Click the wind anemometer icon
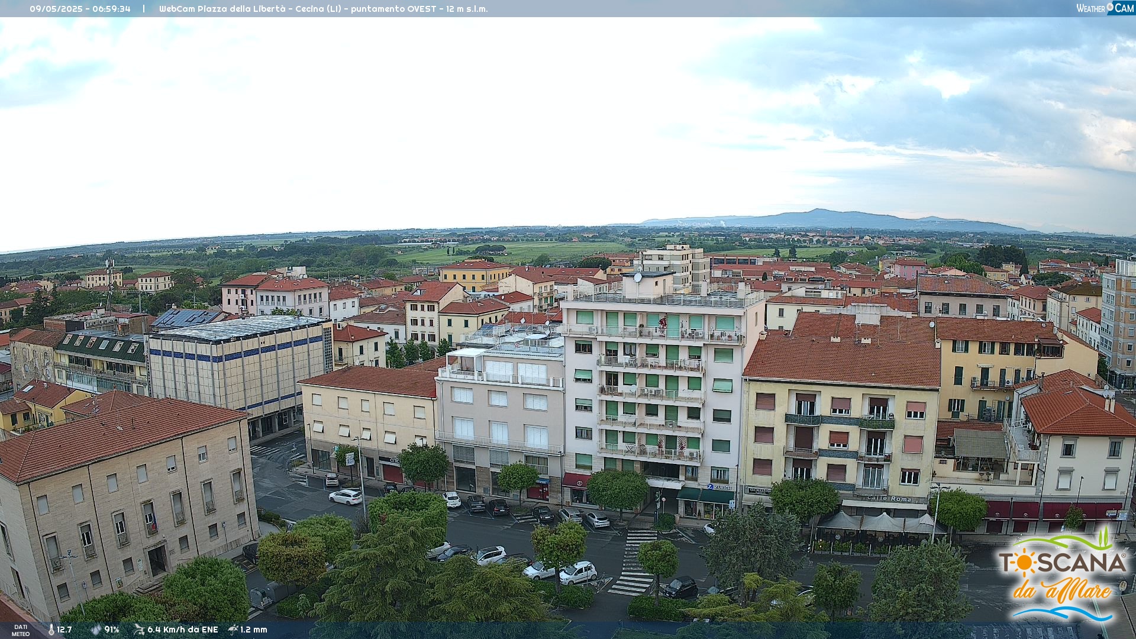 tap(138, 630)
